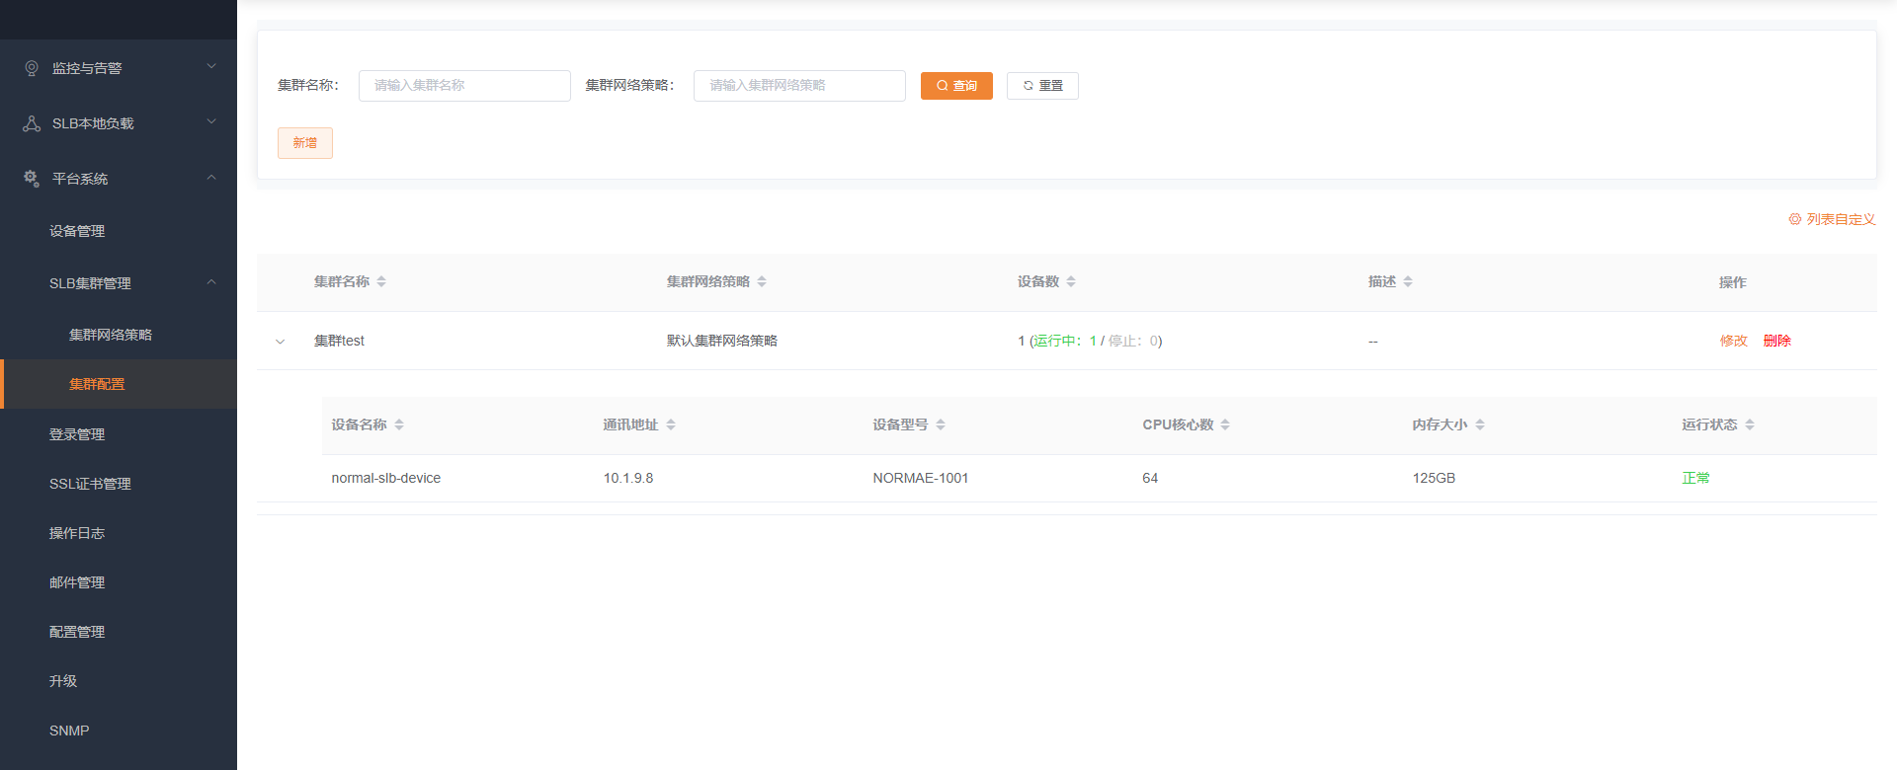Screen dimensions: 1897x770
Task: Select 集群配置 menu item
Action: (119, 384)
